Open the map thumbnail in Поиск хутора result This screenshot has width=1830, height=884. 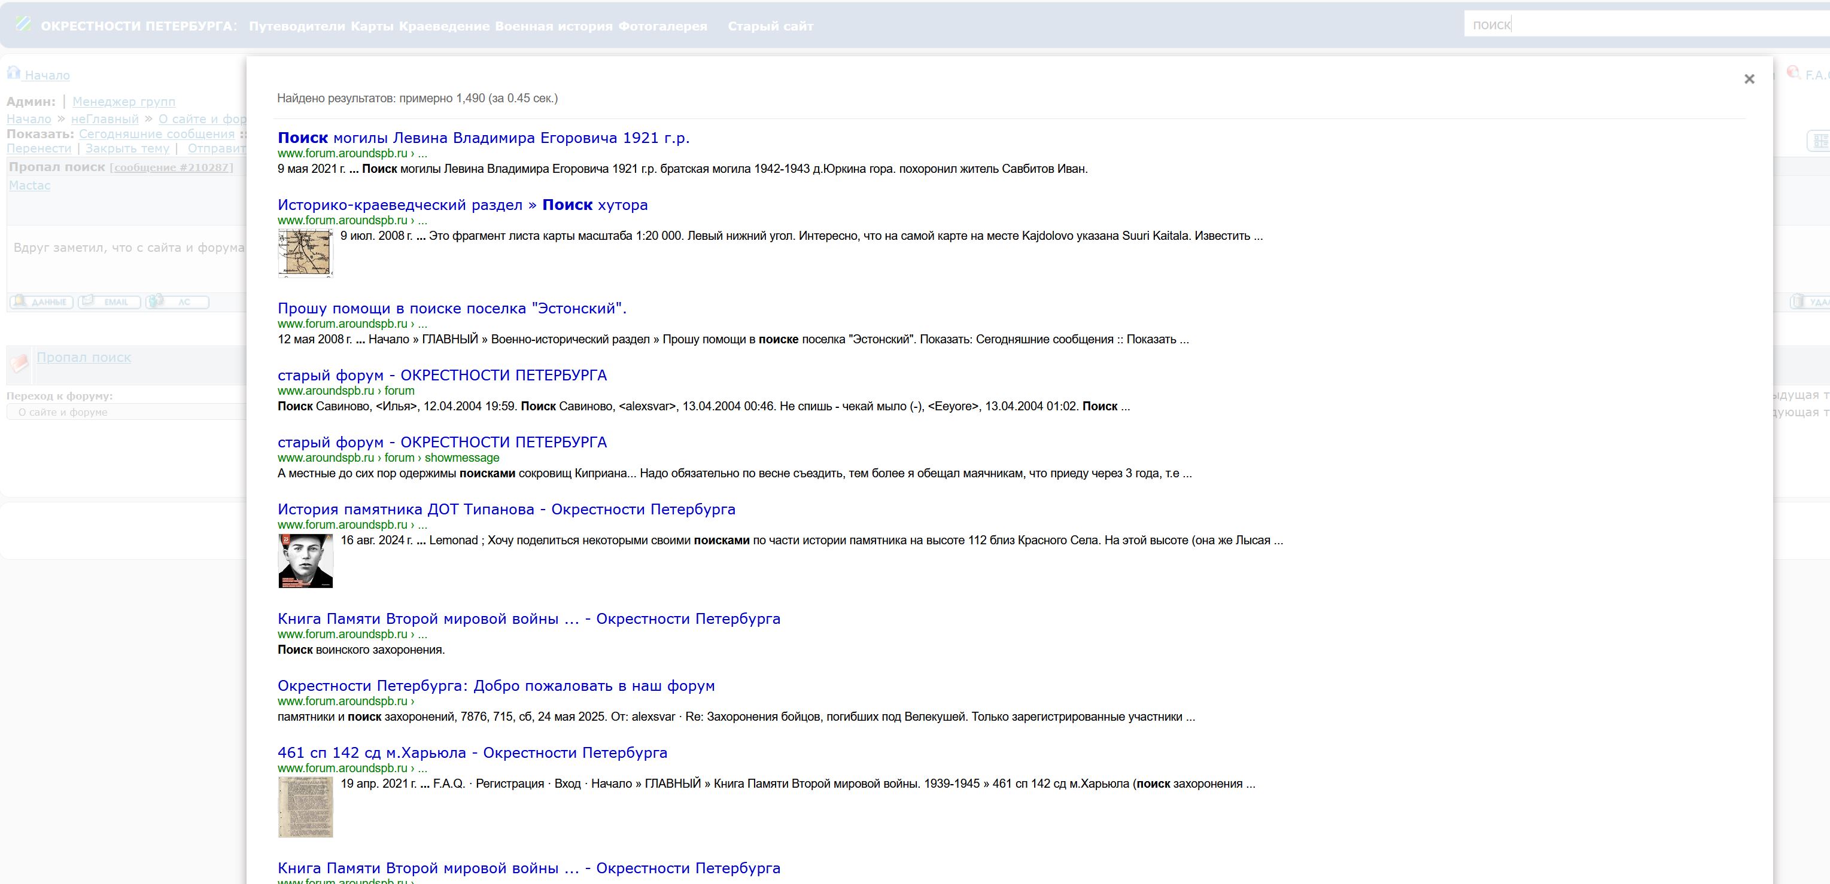(x=305, y=252)
